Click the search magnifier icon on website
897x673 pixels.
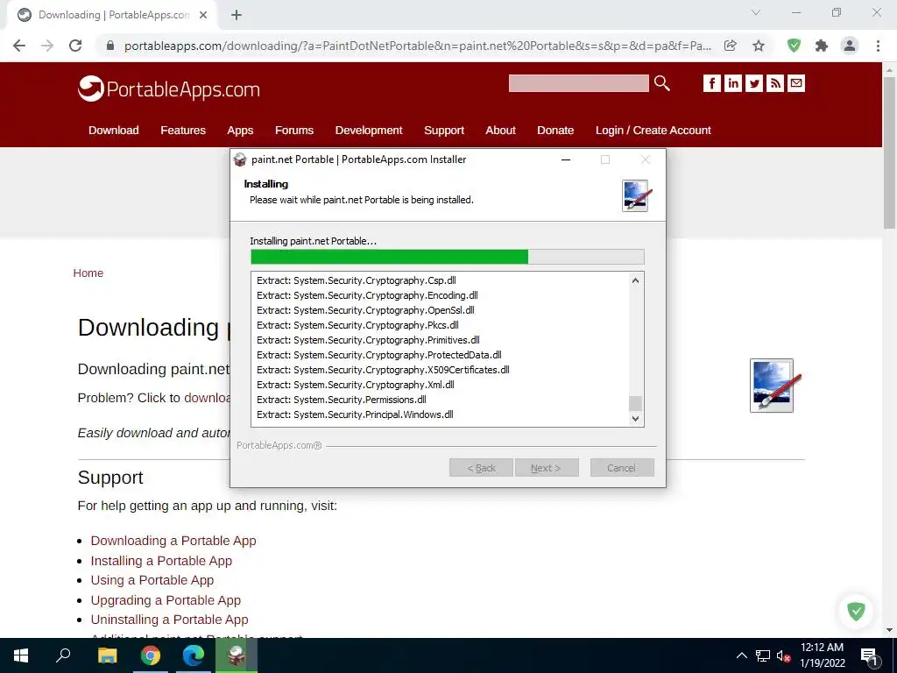click(x=662, y=83)
